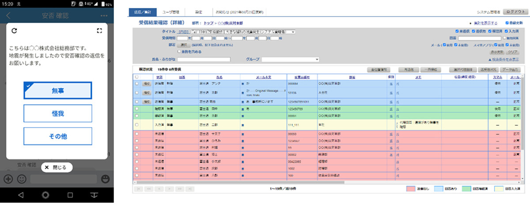
Task: Toggle the 未返信 filter checkbox
Action: point(458,32)
